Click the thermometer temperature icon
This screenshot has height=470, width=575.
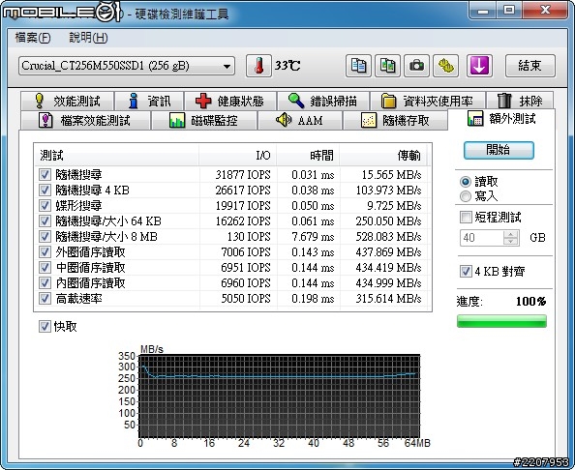(x=258, y=66)
